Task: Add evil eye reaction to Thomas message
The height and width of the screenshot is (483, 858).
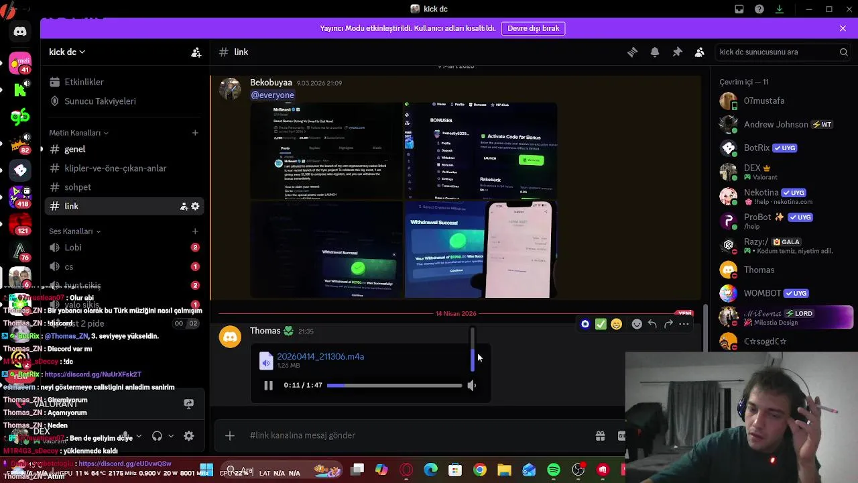Action: (x=585, y=325)
